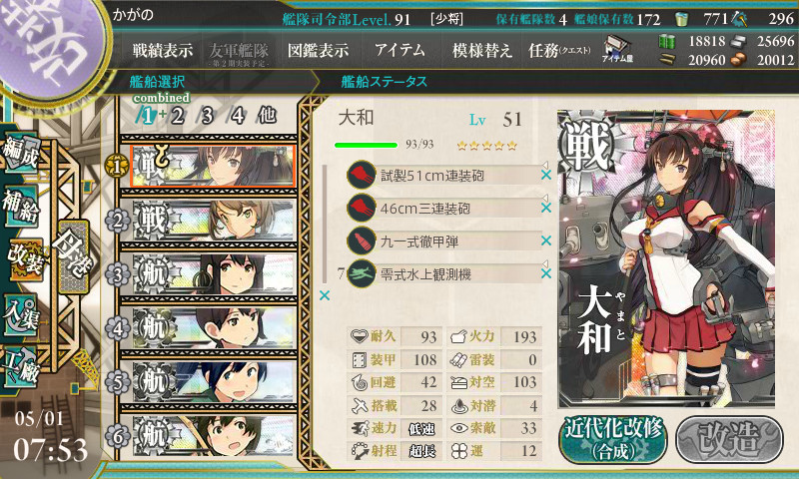
Task: Expand the small arrow beside 試製51cm連装砲 slot
Action: click(544, 165)
